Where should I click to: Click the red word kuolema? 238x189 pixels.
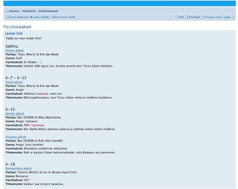(42, 93)
